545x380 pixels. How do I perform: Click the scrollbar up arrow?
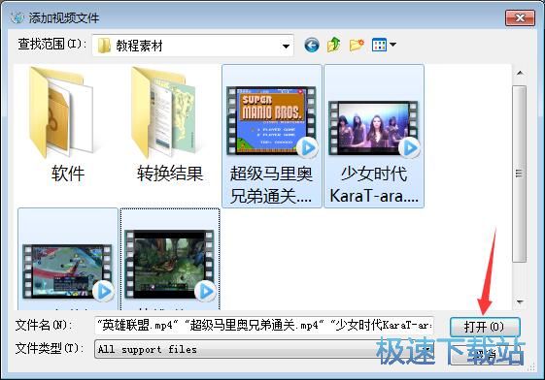(520, 73)
